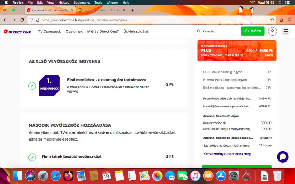Image resolution: width=295 pixels, height=184 pixels.
Task: Click Regisztrációs díj row
Action: tap(237, 123)
